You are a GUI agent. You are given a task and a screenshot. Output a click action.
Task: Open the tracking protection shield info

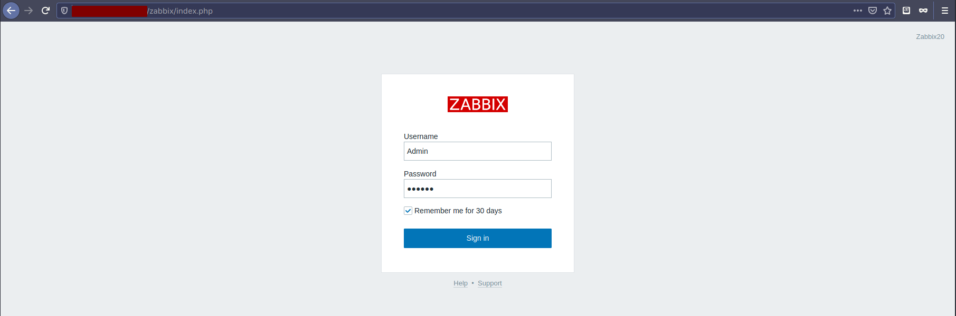click(64, 11)
